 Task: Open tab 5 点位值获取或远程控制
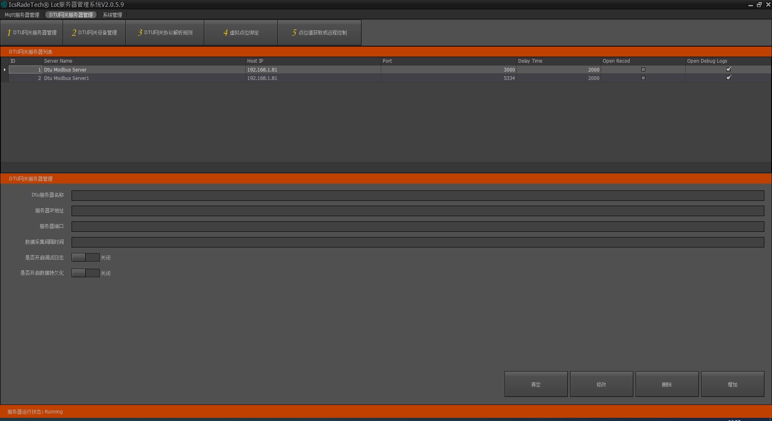click(319, 33)
